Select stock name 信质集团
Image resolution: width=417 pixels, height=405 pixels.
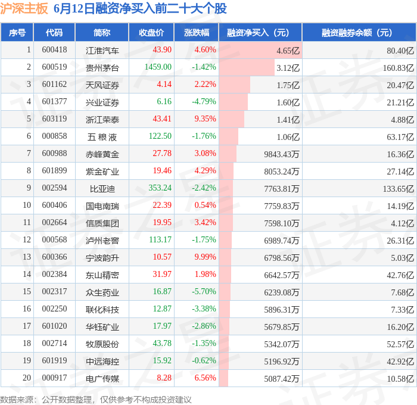coord(102,223)
